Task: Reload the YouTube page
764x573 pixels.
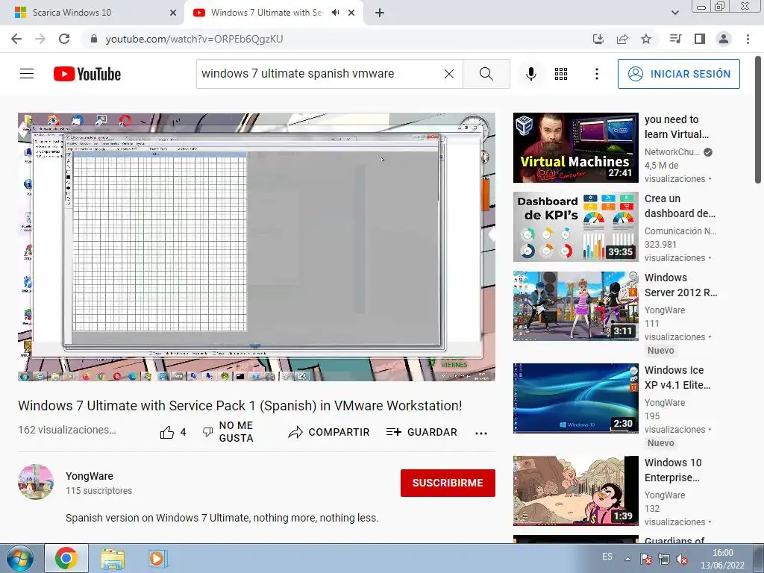Action: 64,39
